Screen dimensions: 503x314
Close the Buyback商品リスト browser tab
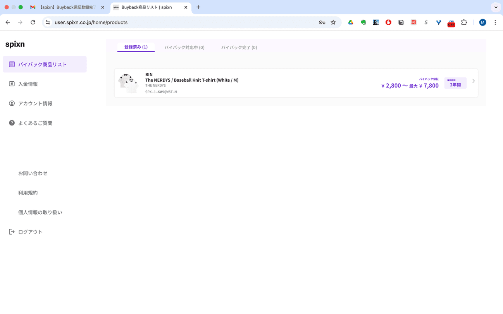click(x=186, y=7)
